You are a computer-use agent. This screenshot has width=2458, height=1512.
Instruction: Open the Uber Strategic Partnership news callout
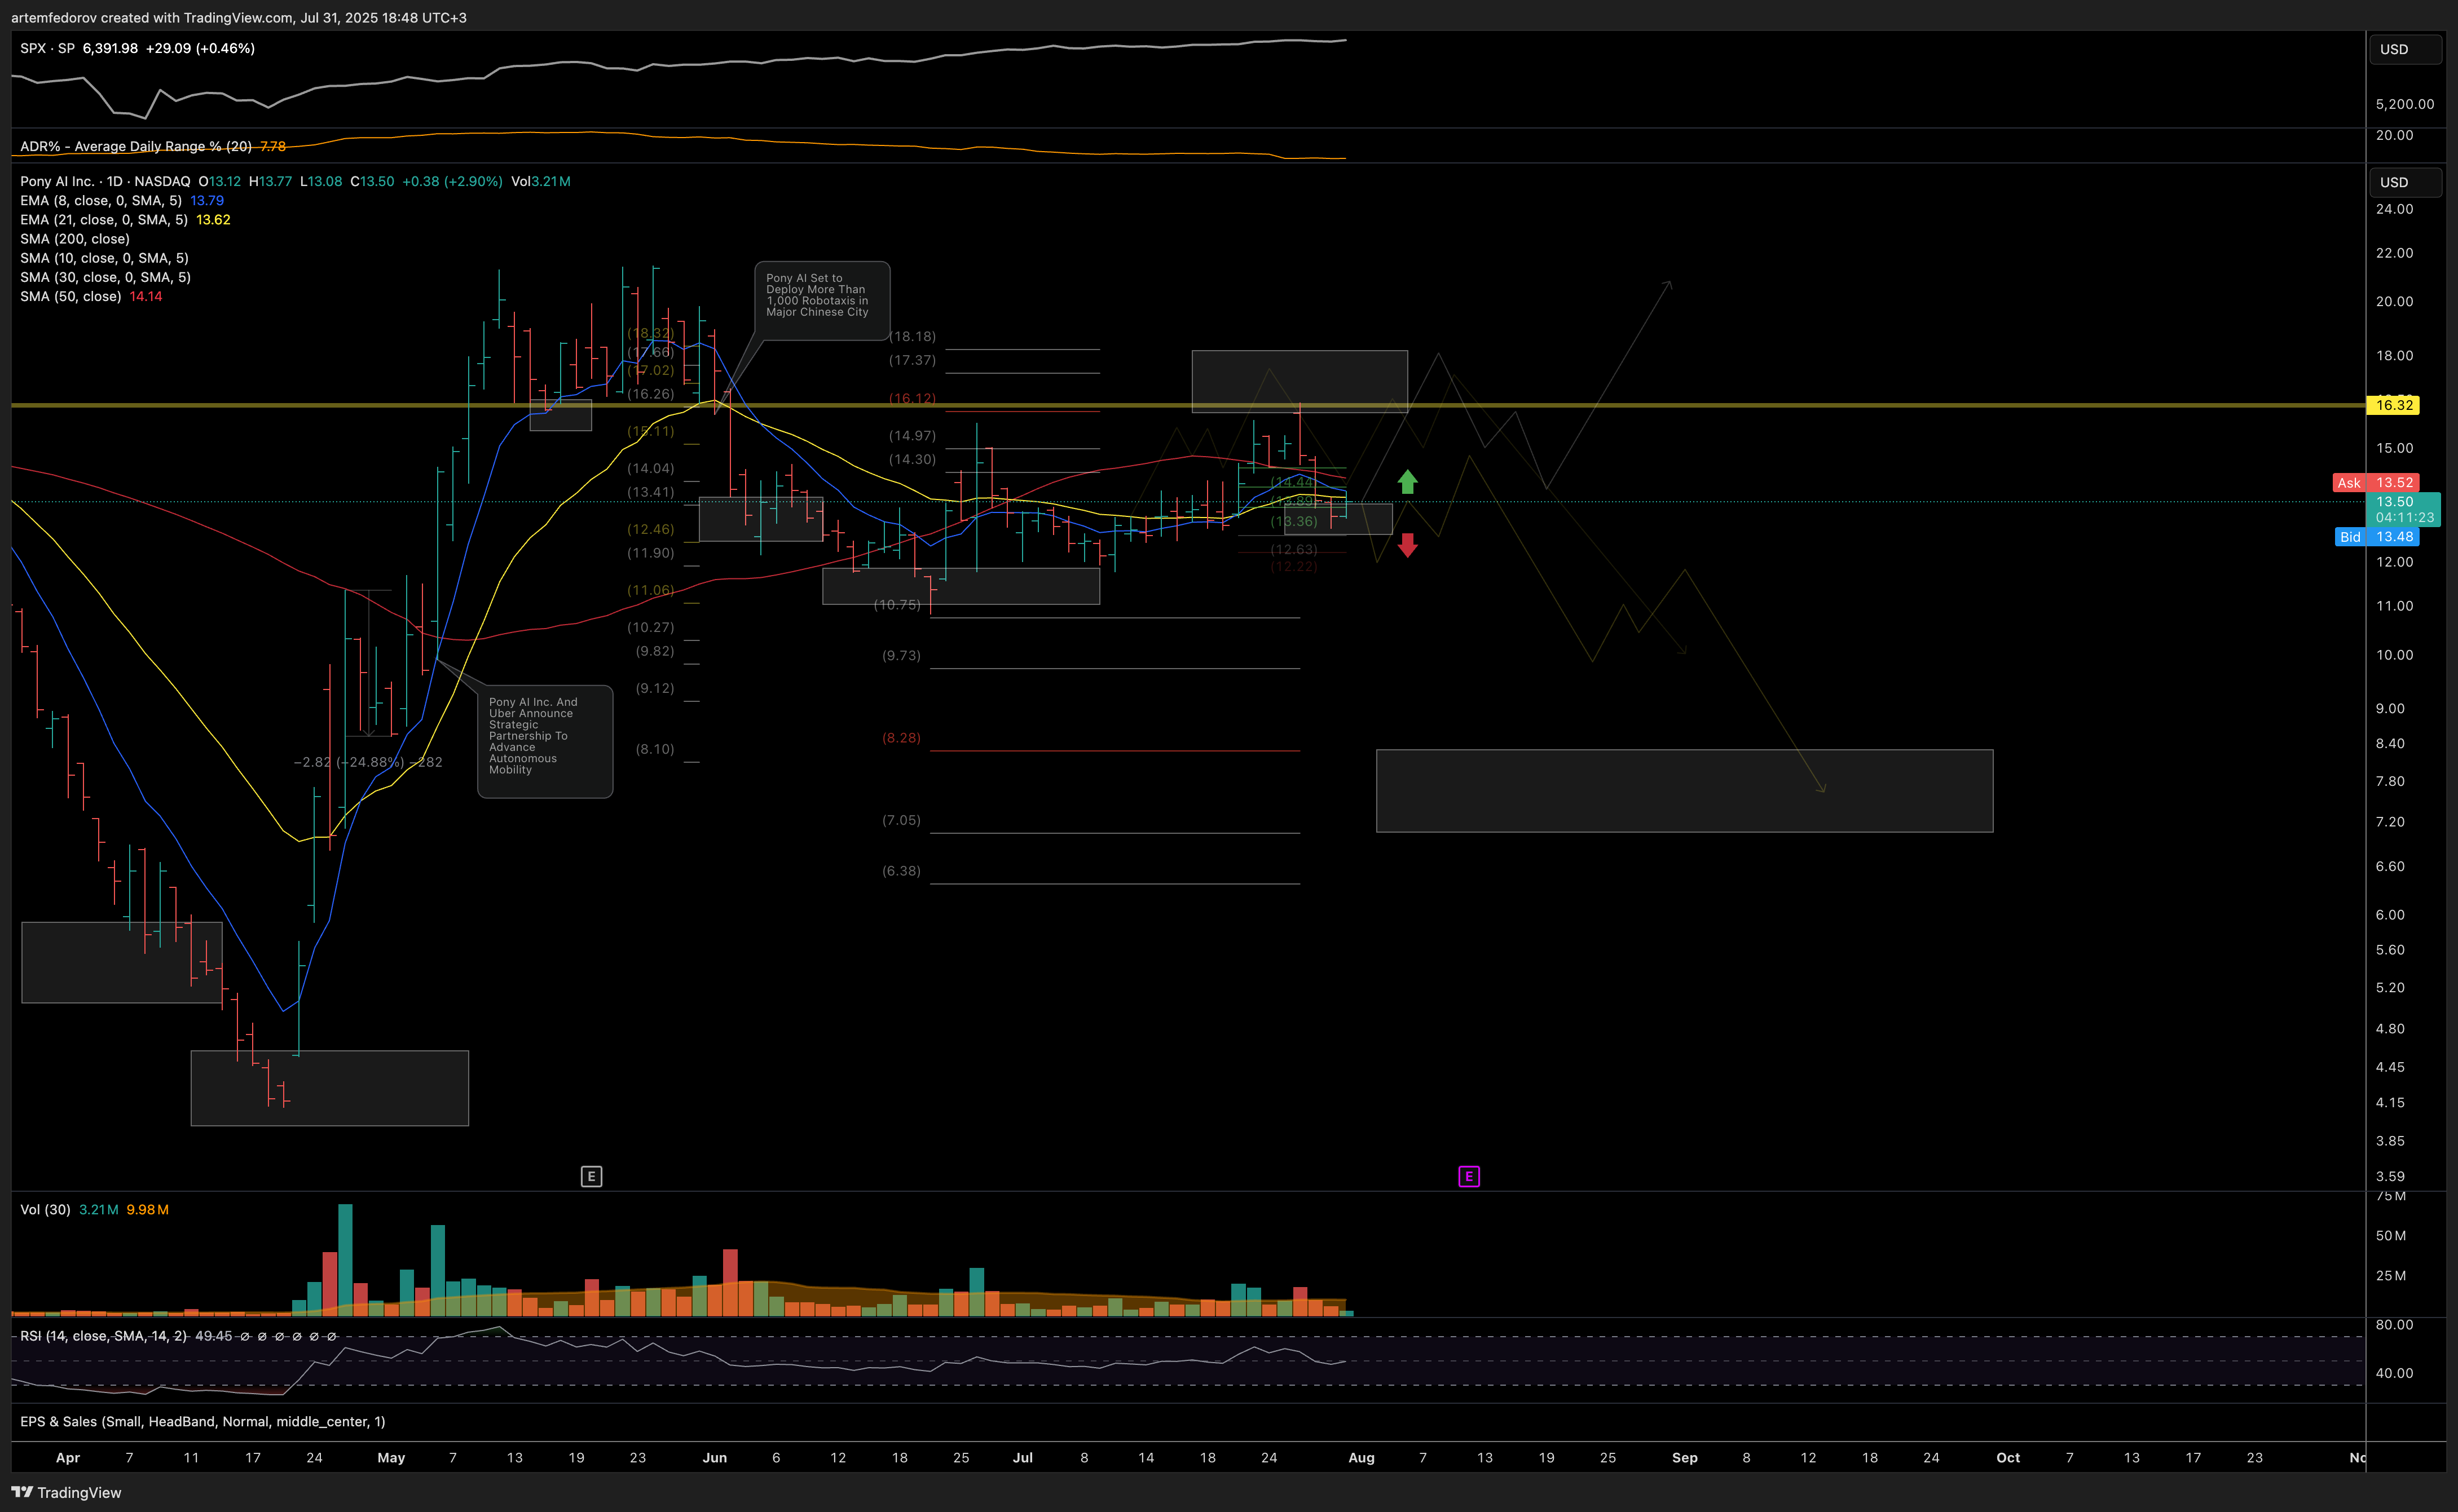[545, 741]
